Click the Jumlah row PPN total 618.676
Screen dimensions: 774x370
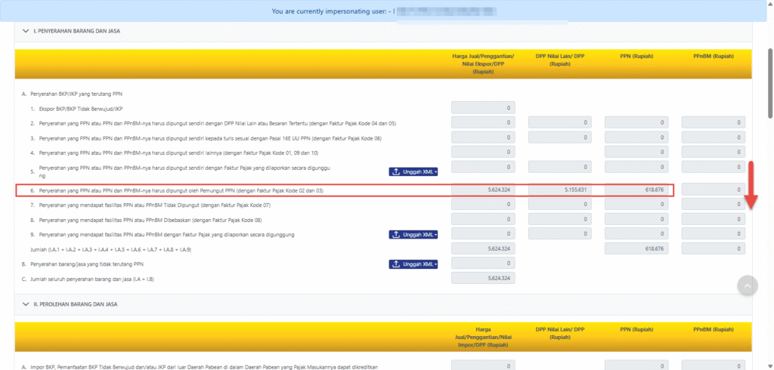point(636,248)
